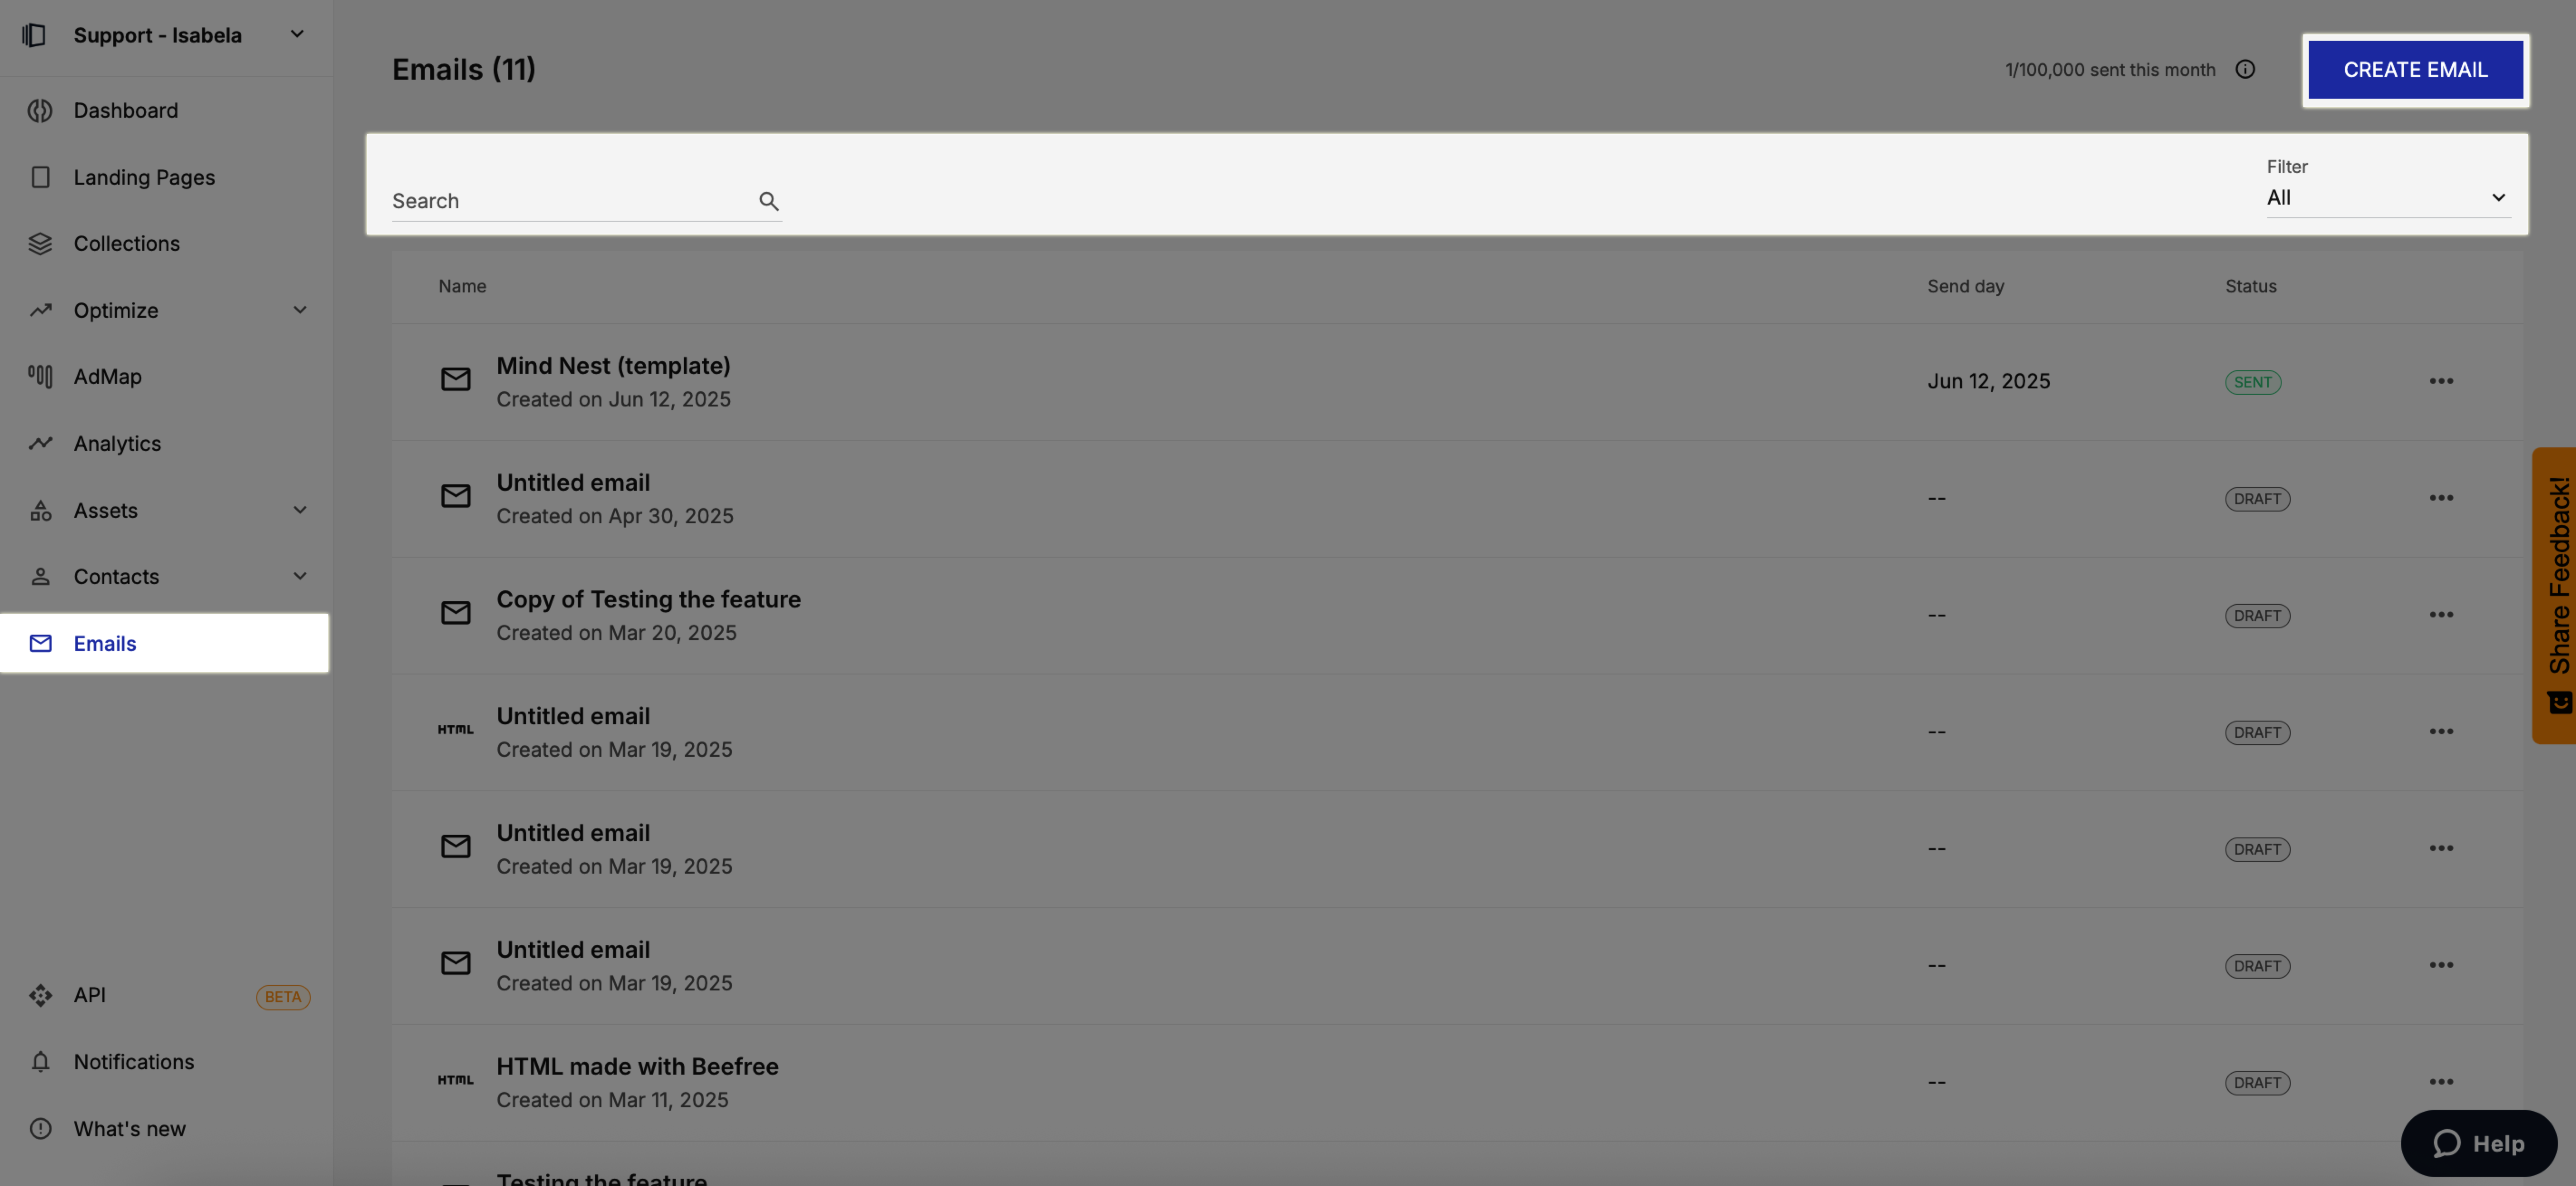Open HTML made with Beefree email
Screen dimensions: 2576x1186
637,1067
